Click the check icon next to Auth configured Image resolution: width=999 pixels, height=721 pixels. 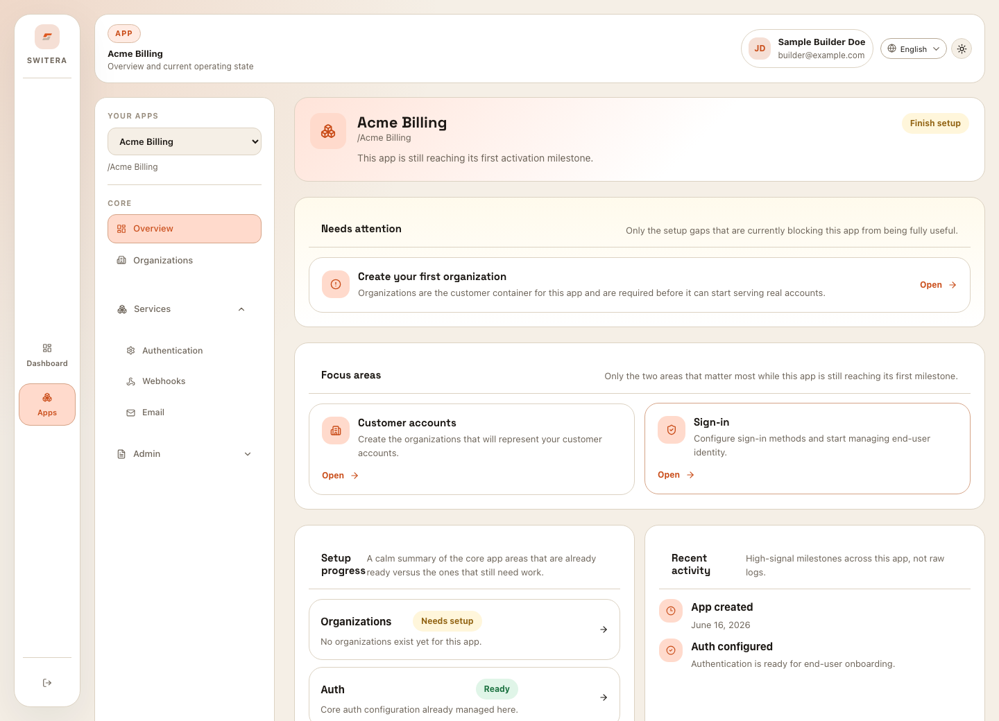[x=671, y=650]
